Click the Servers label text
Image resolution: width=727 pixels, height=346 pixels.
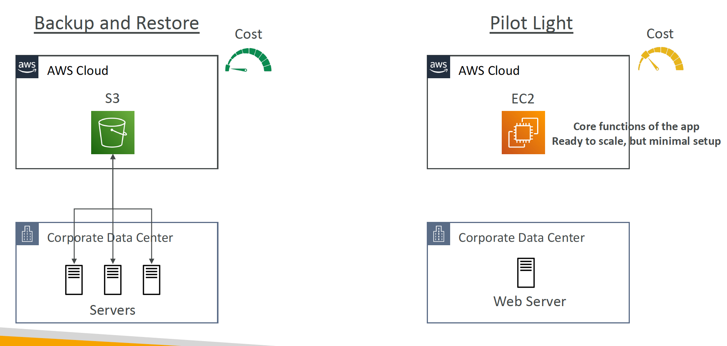point(113,310)
